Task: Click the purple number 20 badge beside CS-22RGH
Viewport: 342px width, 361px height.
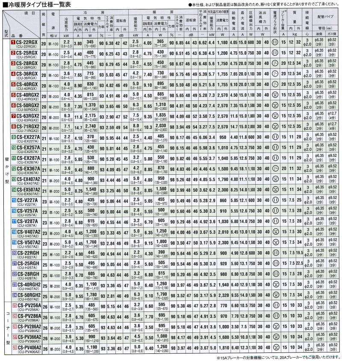Action: [14, 253]
